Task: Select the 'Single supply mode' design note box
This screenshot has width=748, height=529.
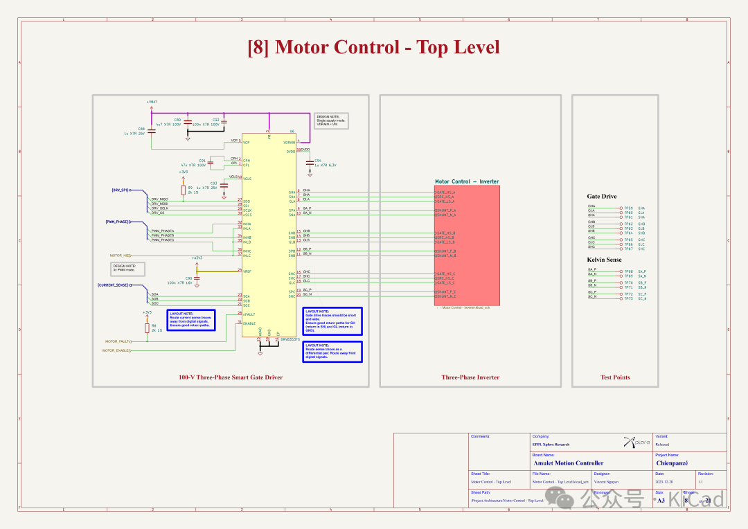Action: pyautogui.click(x=331, y=120)
